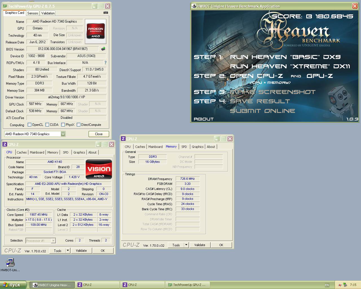
Task: Enable the OpenCL checkbox
Action: pyautogui.click(x=29, y=124)
